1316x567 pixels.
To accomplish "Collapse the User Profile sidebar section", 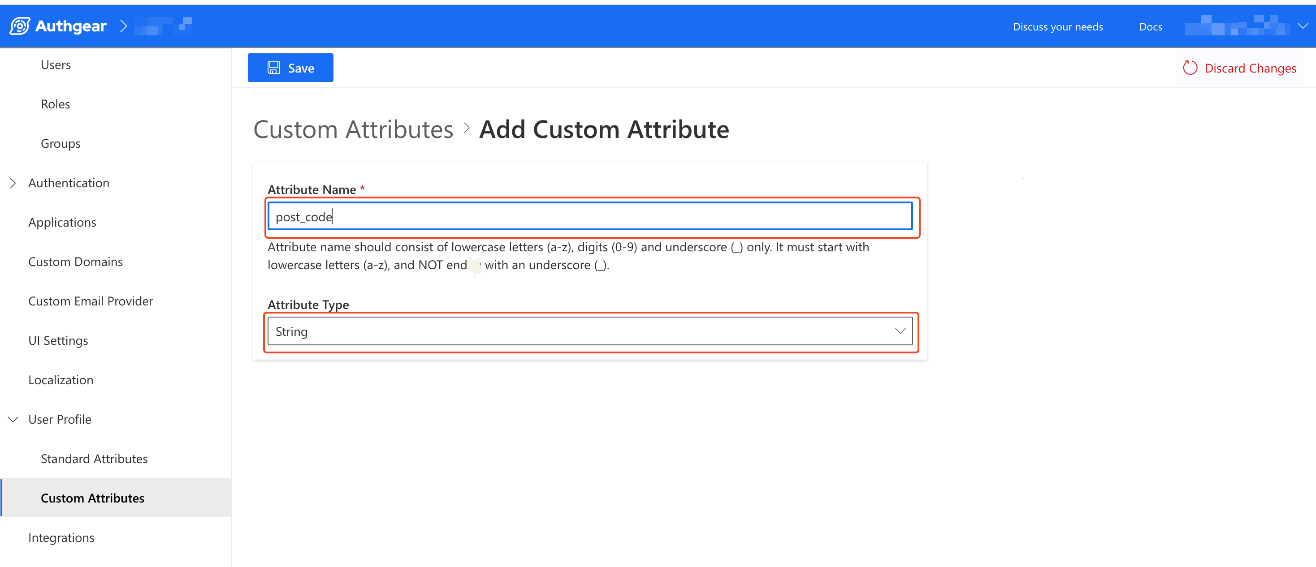I will [x=13, y=419].
